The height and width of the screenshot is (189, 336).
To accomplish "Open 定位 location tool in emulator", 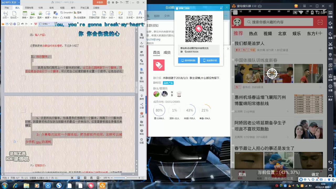I will [330, 56].
